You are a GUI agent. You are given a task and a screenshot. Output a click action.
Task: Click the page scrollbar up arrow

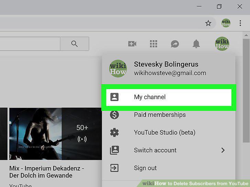click(246, 35)
